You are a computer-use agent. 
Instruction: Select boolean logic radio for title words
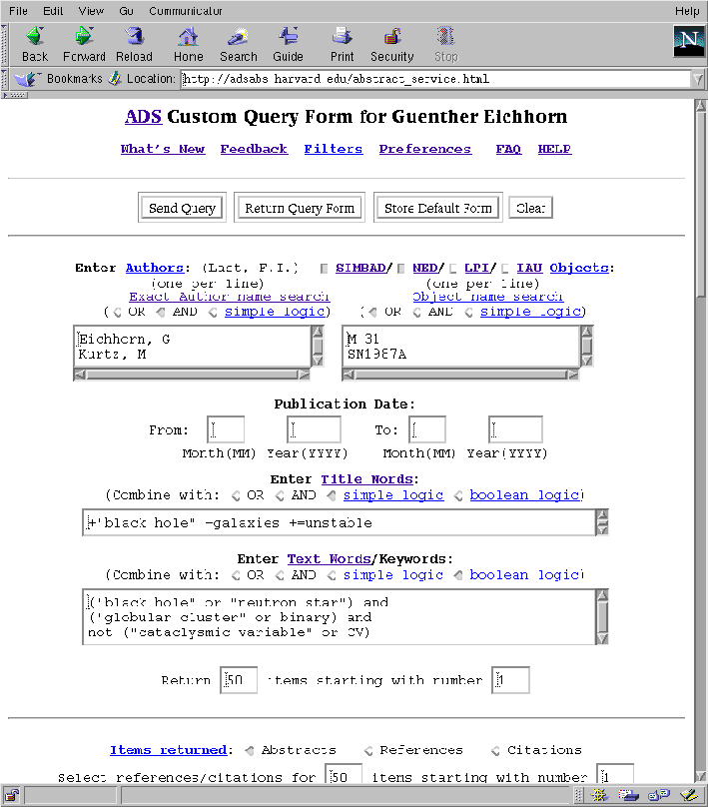coord(458,495)
